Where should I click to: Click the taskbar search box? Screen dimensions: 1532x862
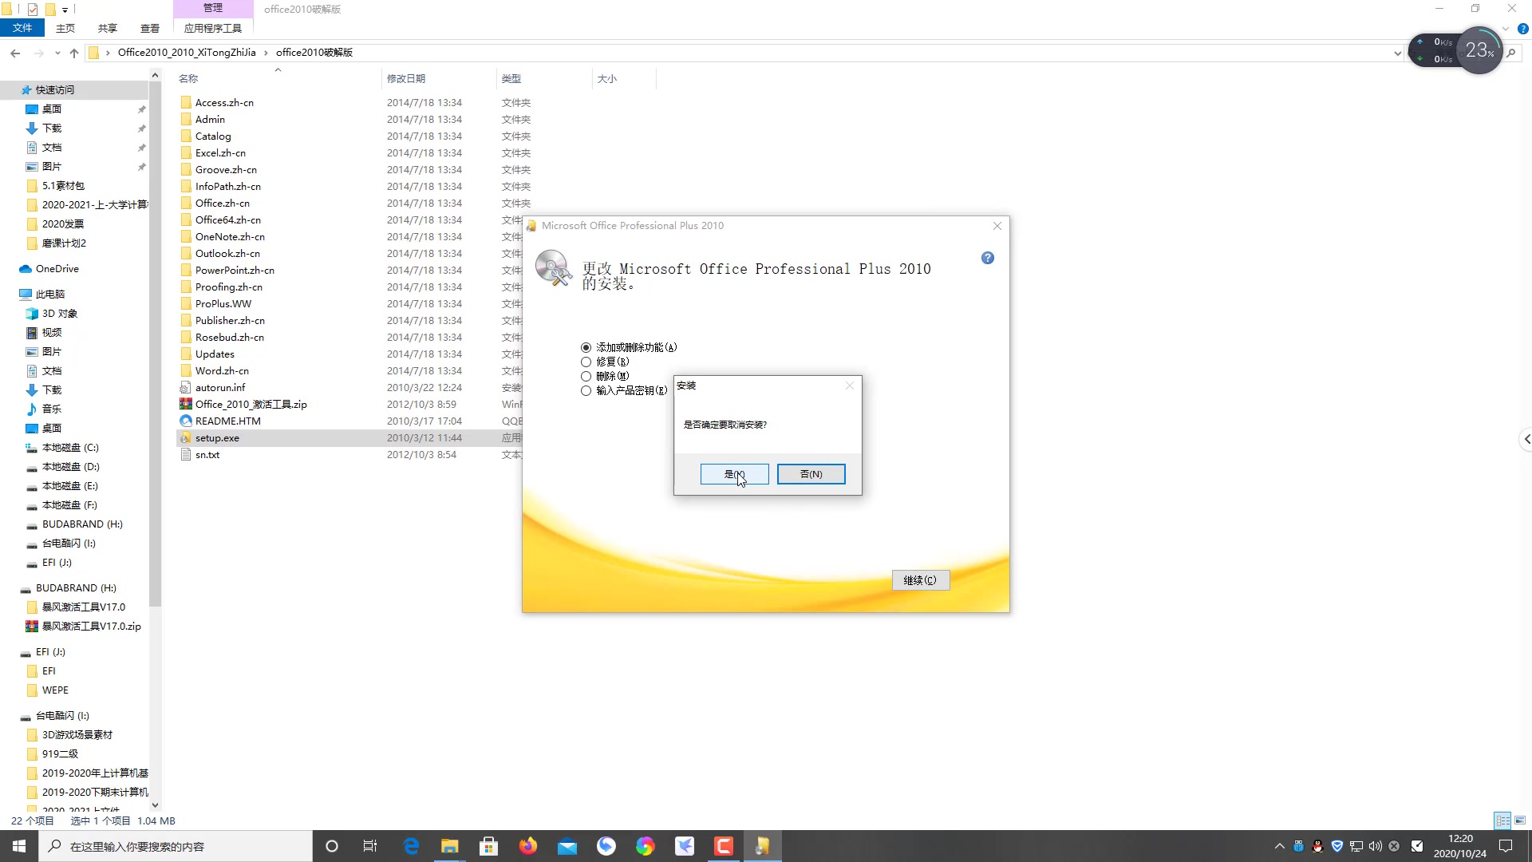pos(176,846)
